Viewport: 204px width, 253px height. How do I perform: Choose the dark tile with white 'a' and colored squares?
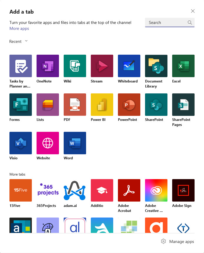point(21,225)
